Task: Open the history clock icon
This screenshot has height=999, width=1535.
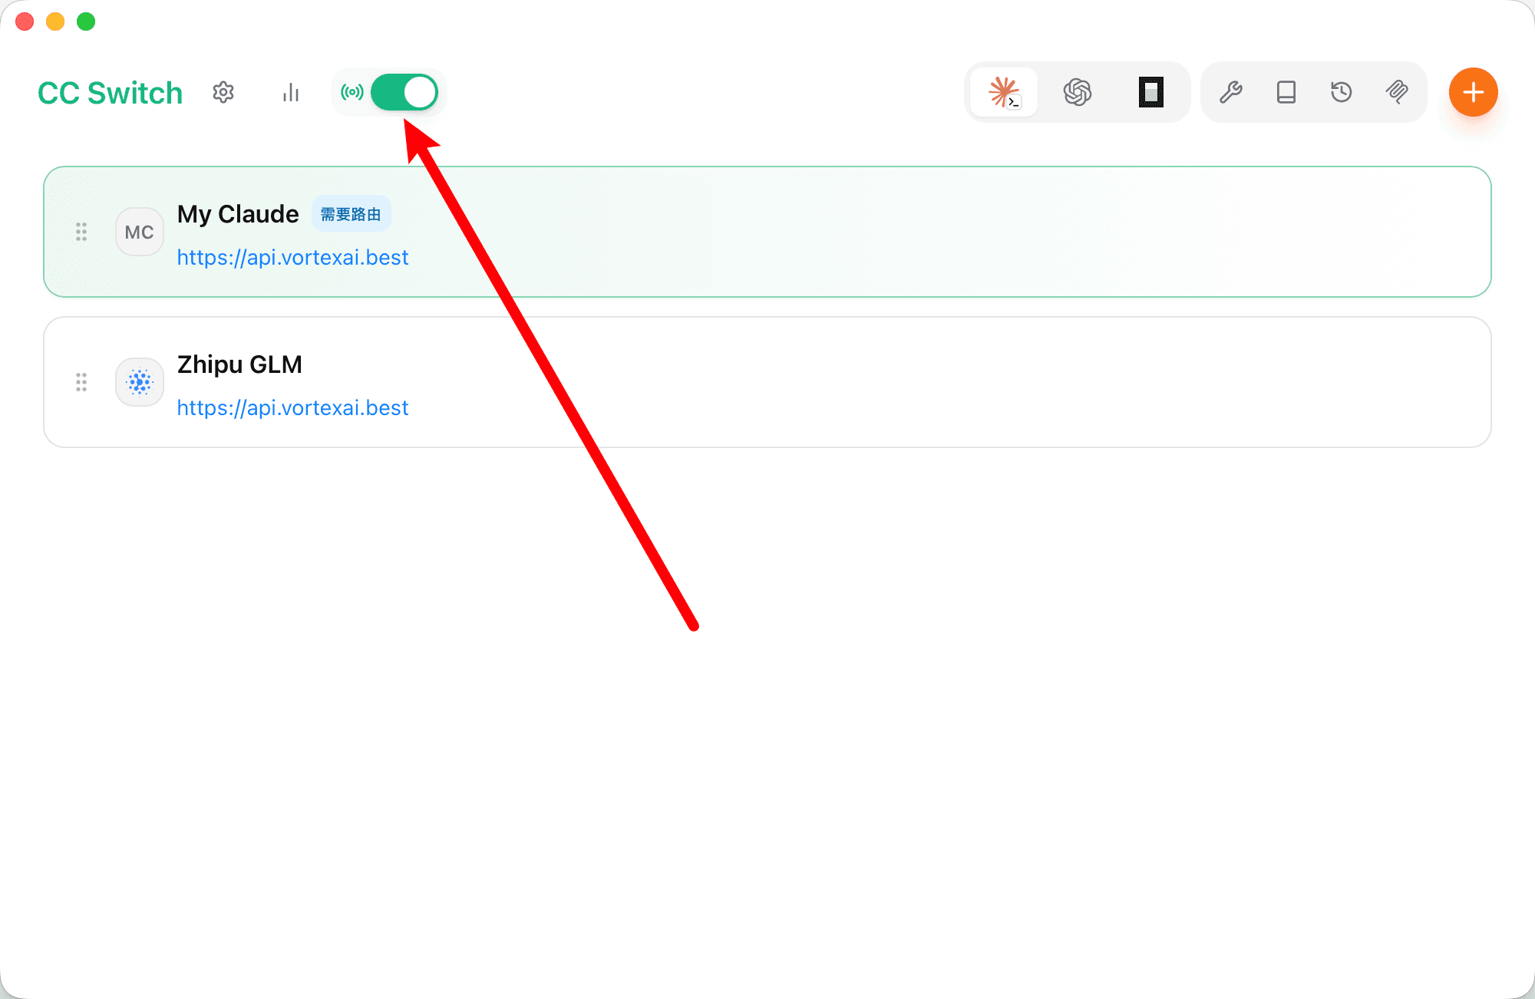Action: (1341, 92)
